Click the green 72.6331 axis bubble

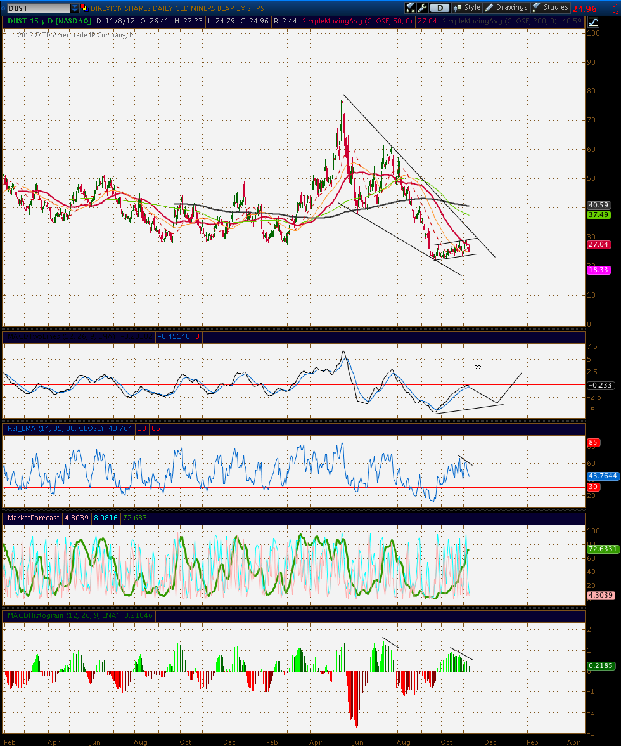[603, 549]
